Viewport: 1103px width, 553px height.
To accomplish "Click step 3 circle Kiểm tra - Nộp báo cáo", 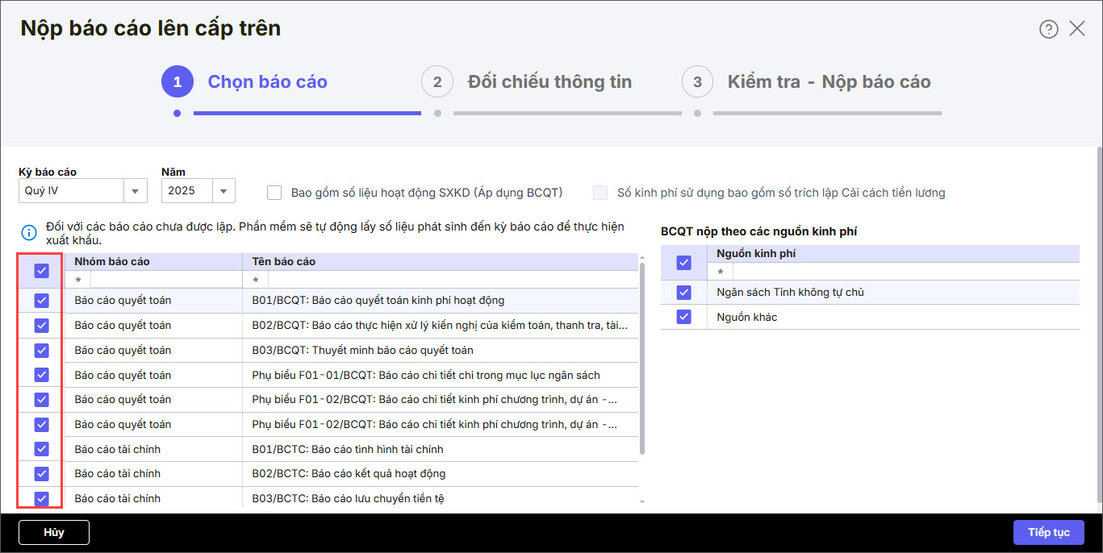I will (x=697, y=81).
